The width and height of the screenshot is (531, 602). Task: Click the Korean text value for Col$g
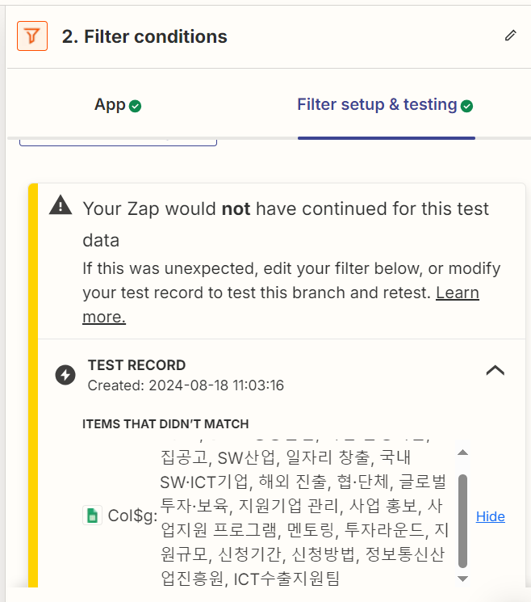pos(304,517)
